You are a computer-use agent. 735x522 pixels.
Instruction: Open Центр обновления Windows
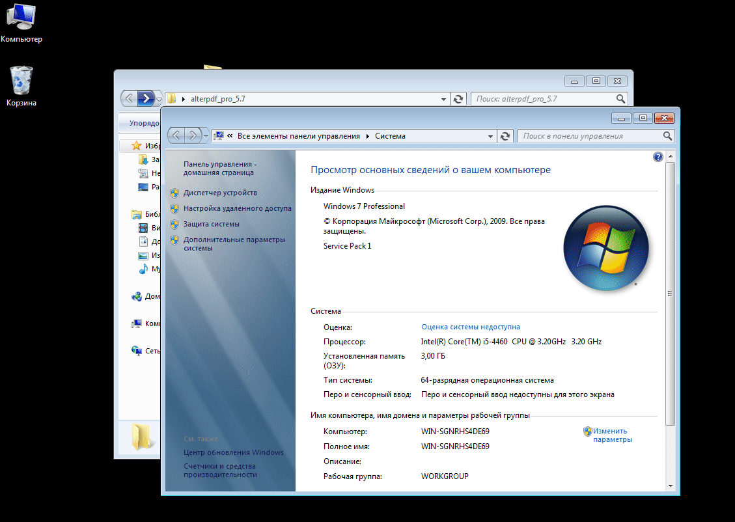234,452
